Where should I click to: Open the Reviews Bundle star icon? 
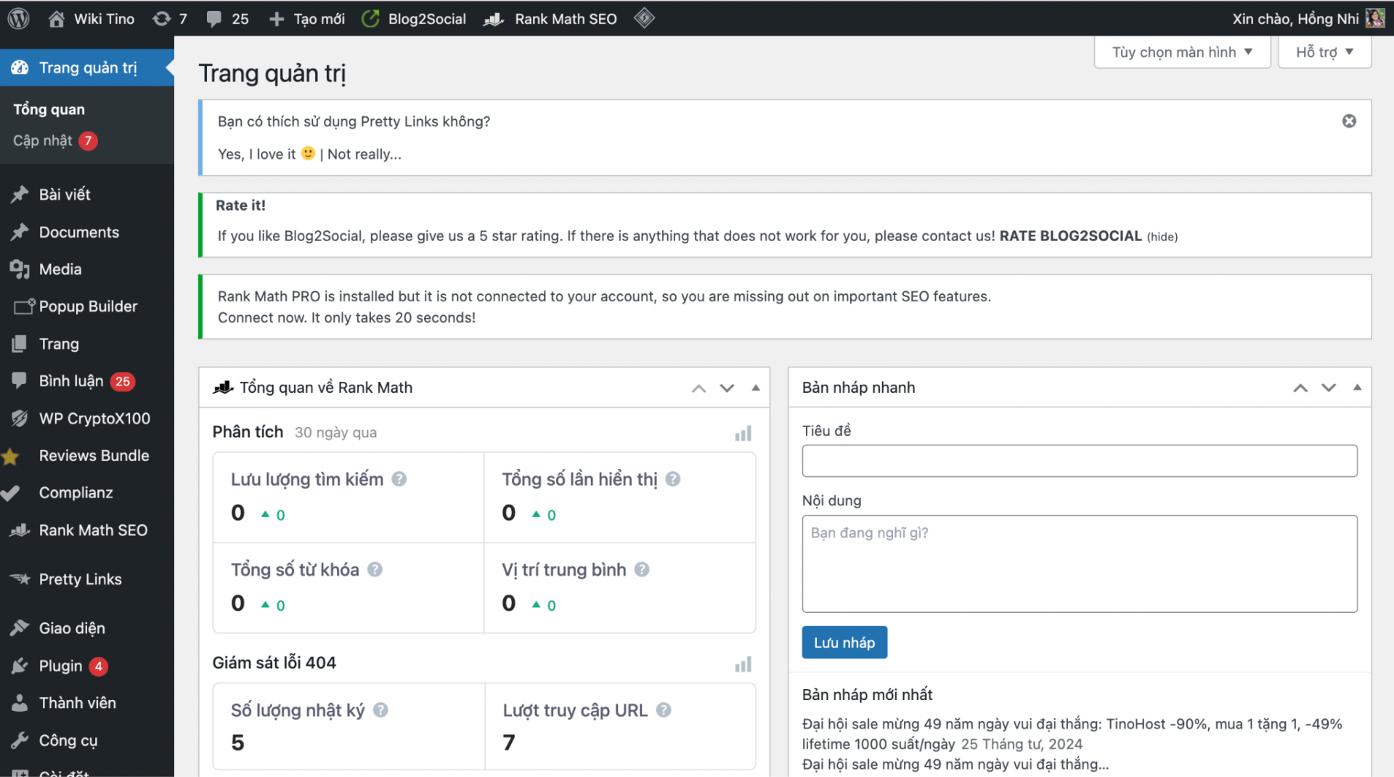click(10, 456)
